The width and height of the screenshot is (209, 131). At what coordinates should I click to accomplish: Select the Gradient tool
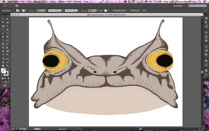click(7, 51)
